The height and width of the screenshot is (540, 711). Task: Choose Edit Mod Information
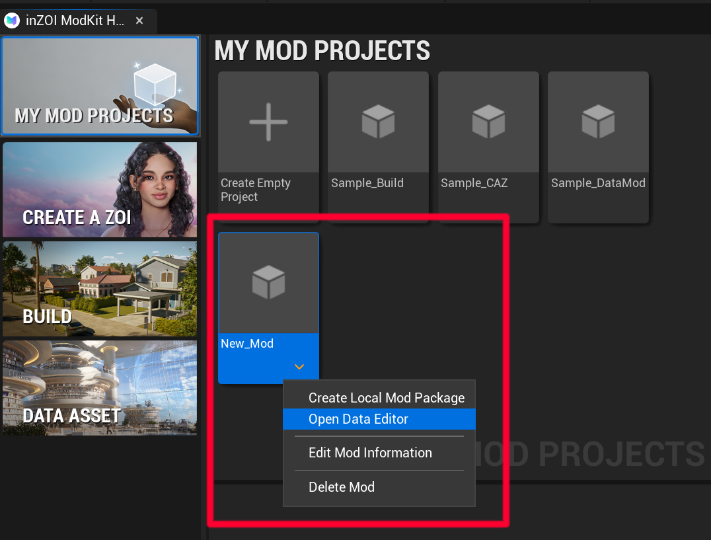(x=379, y=453)
